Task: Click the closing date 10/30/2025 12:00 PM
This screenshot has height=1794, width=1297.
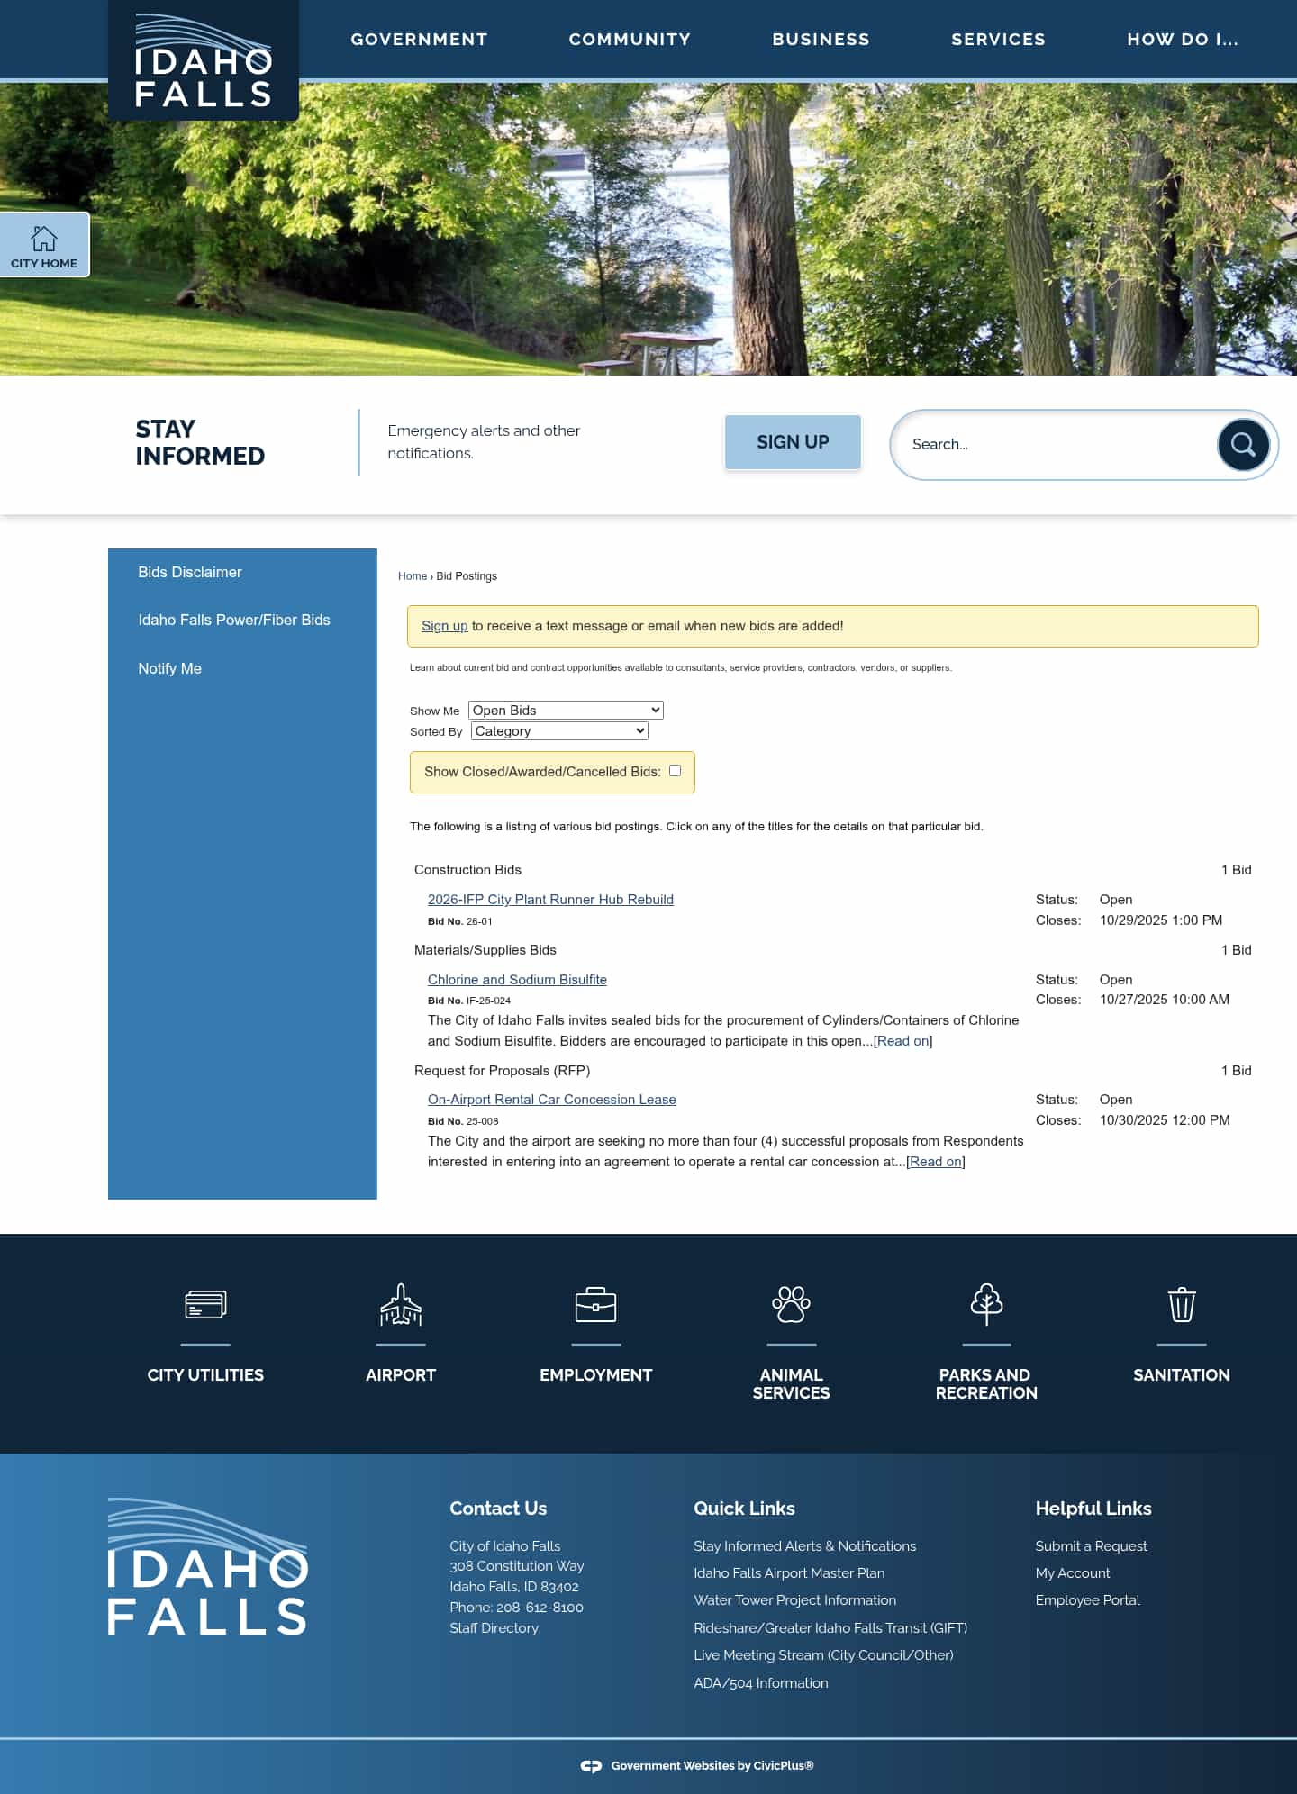Action: point(1165,1120)
